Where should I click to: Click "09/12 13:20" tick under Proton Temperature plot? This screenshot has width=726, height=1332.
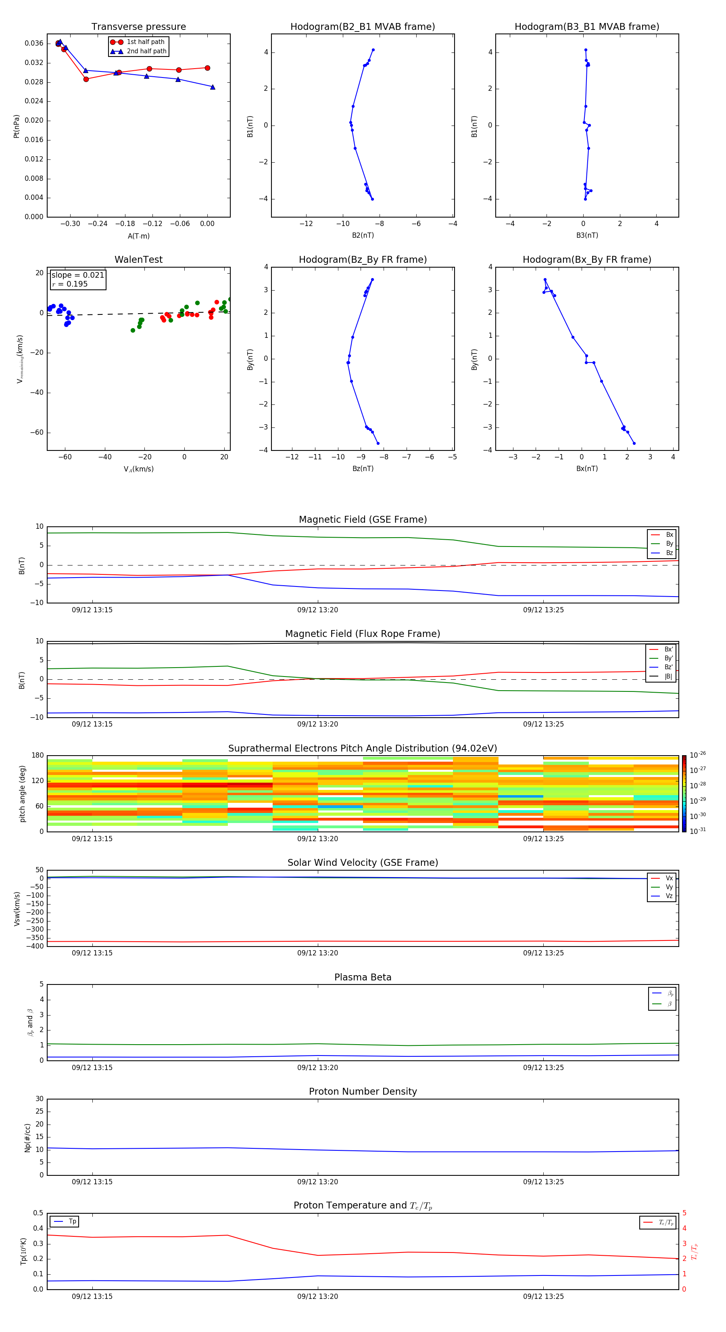[317, 1296]
